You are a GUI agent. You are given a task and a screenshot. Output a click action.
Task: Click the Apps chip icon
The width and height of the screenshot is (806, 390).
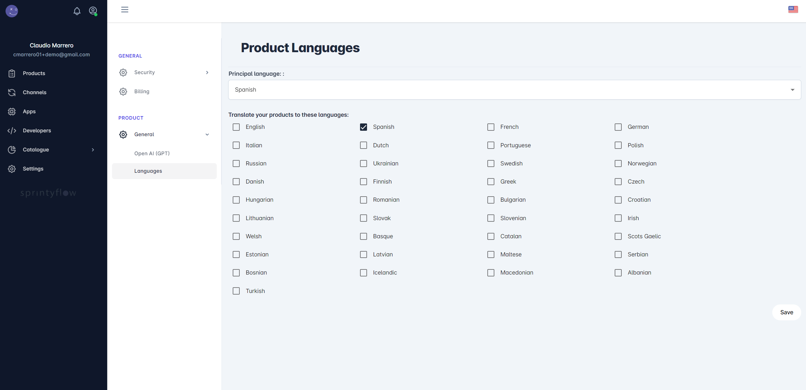click(x=12, y=112)
